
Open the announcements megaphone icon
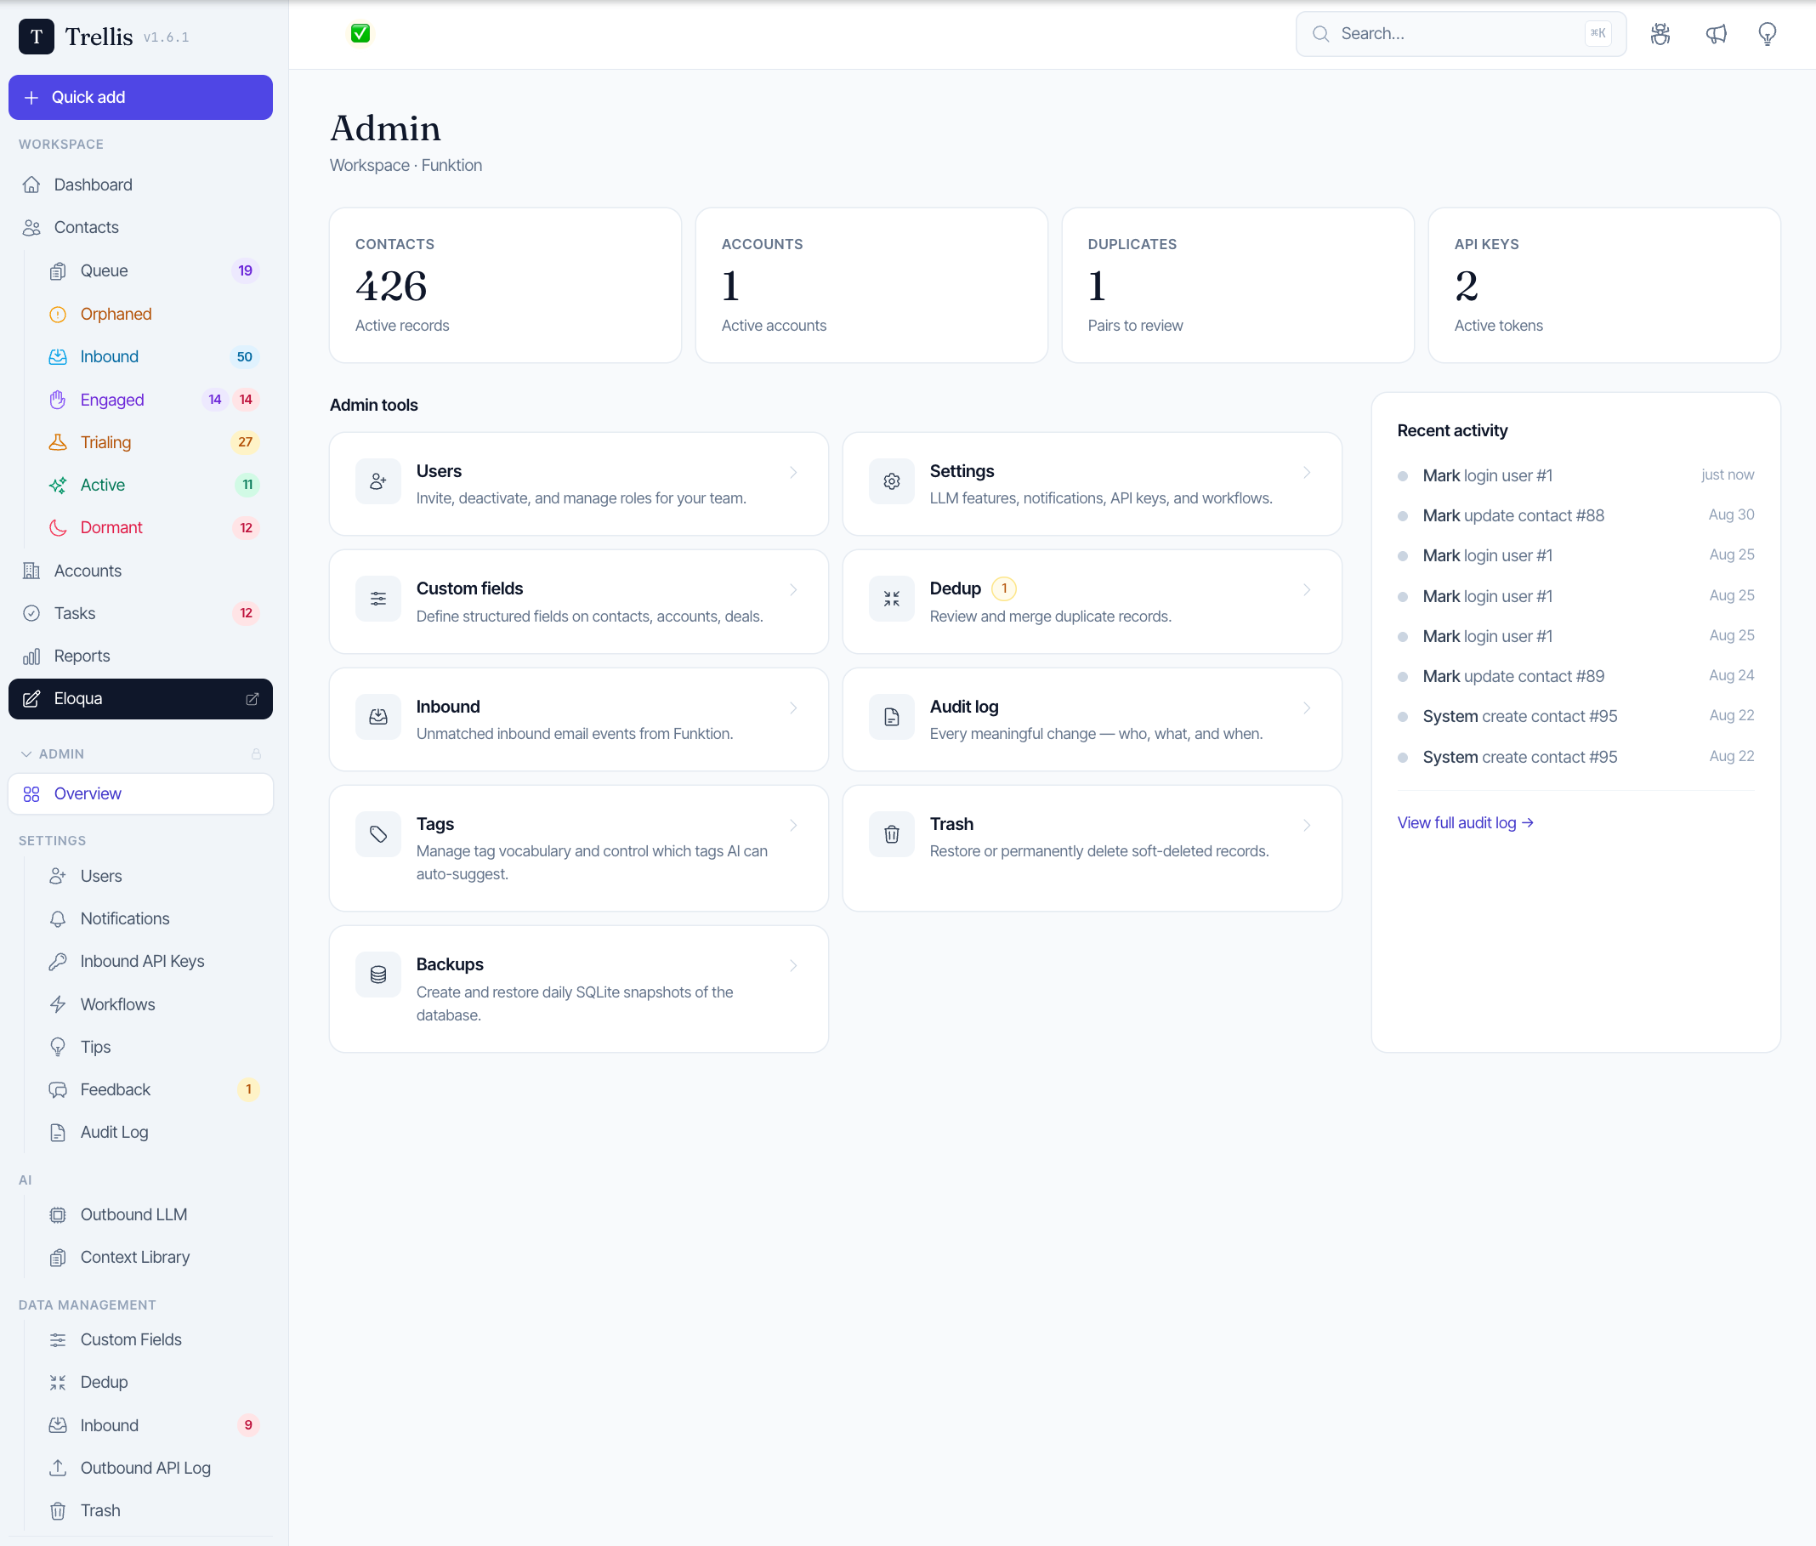pyautogui.click(x=1716, y=34)
